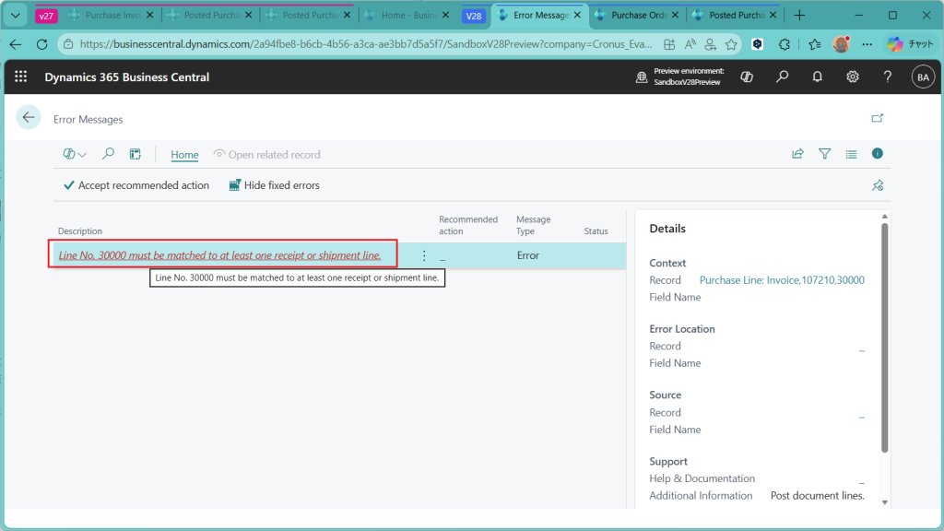Open the search icon in page toolbar
Viewport: 944px width, 531px height.
click(x=108, y=154)
